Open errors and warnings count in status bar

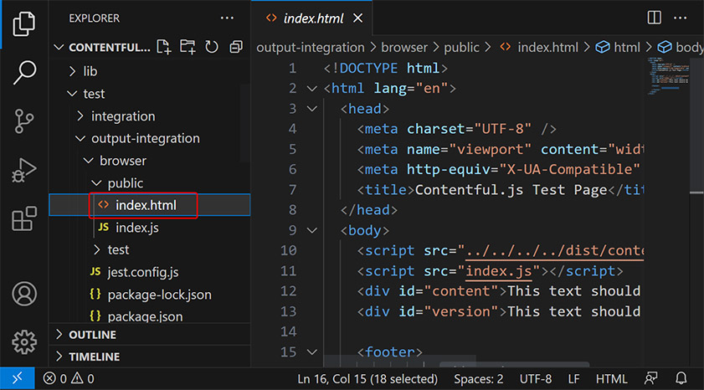point(69,379)
